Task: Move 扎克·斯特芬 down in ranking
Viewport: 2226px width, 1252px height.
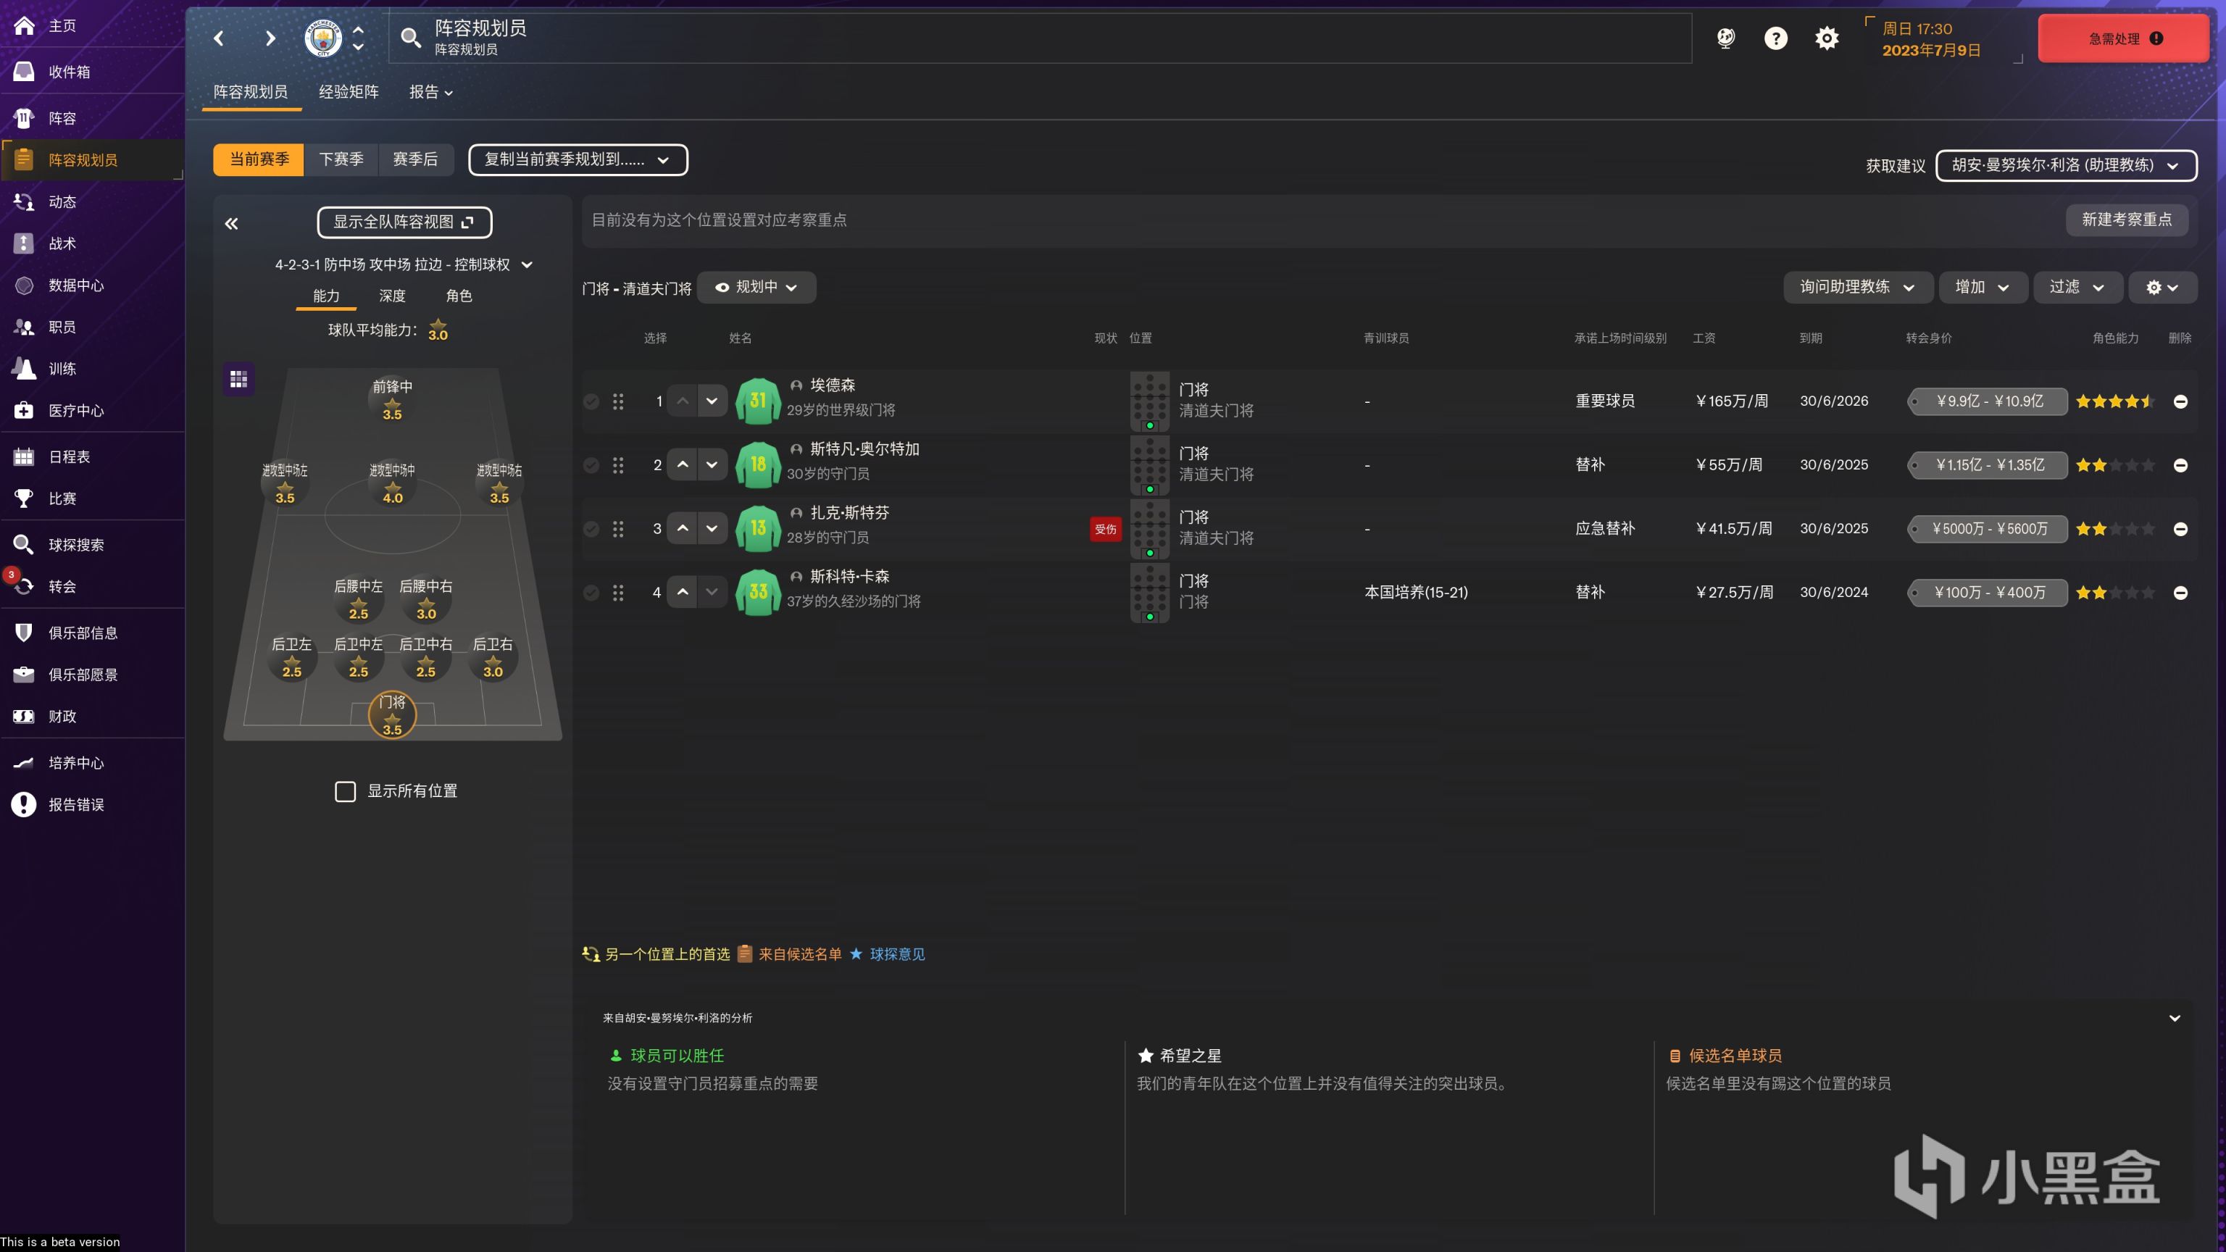Action: [x=711, y=529]
